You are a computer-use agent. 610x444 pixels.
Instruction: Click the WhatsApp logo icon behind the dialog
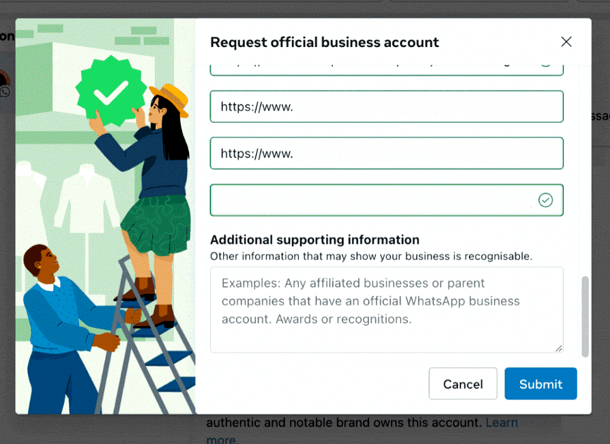pos(5,92)
